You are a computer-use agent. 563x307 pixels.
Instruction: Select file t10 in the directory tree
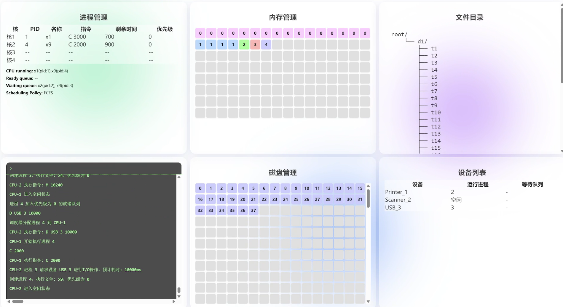(x=436, y=113)
